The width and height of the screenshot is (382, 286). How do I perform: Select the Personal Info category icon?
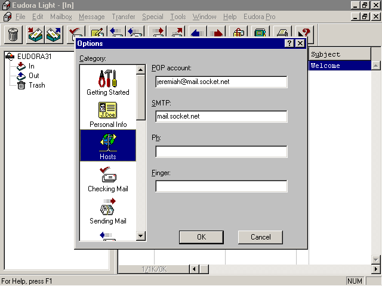point(108,115)
